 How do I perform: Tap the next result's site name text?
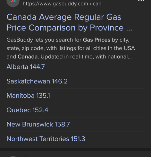pyautogui.click(x=35, y=156)
